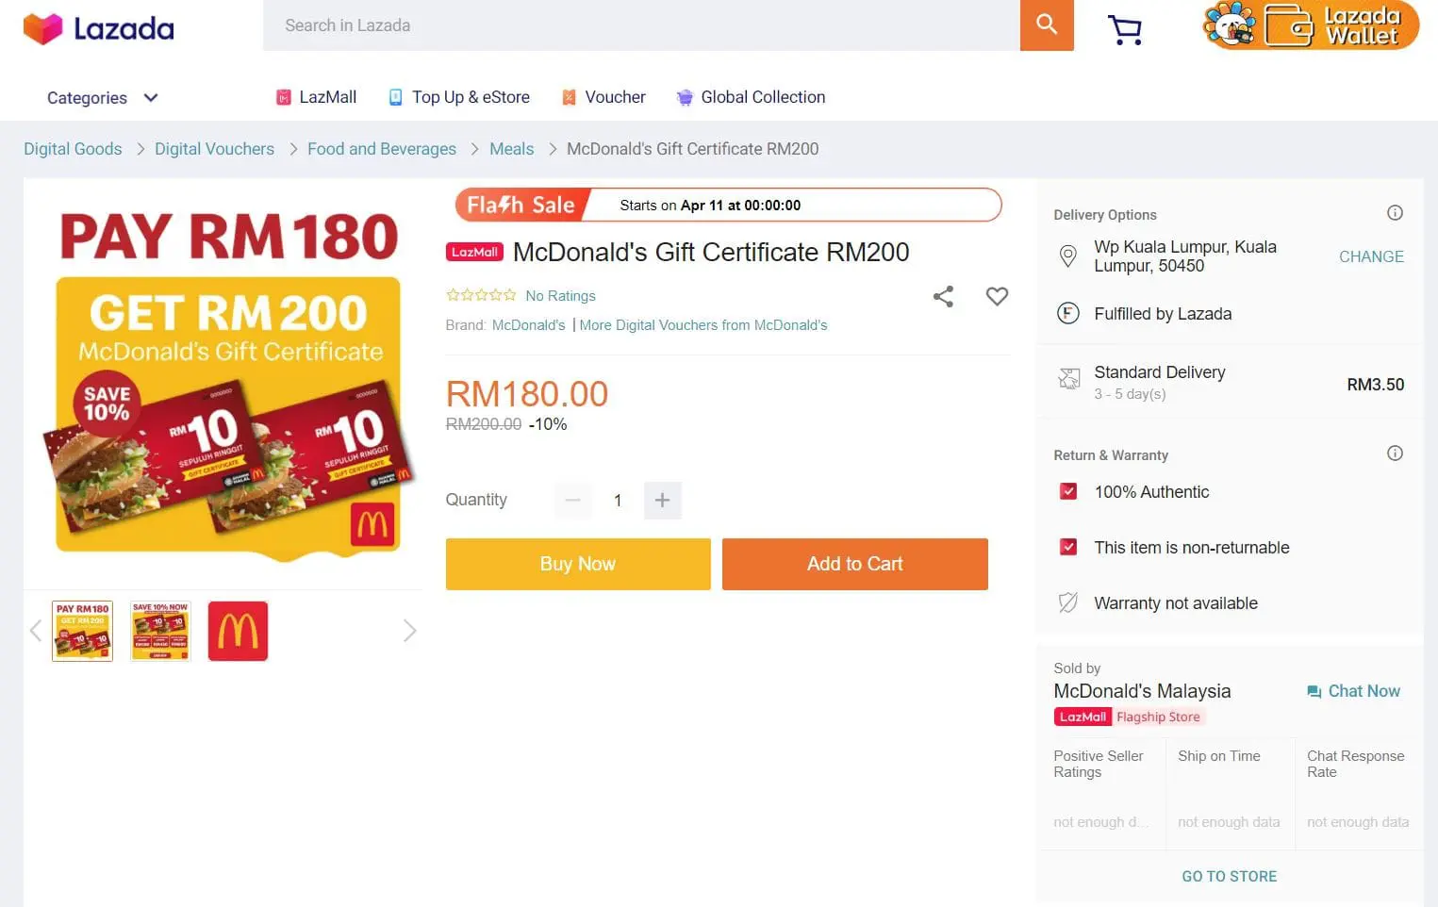Screen dimensions: 1438x907
Task: Click Return & Warranty info icon
Action: point(1395,453)
